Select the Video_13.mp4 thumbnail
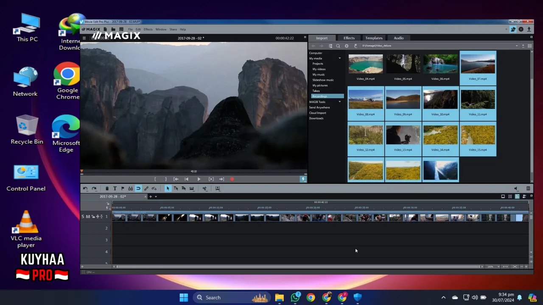Viewport: 543px width, 305px height. [x=403, y=135]
